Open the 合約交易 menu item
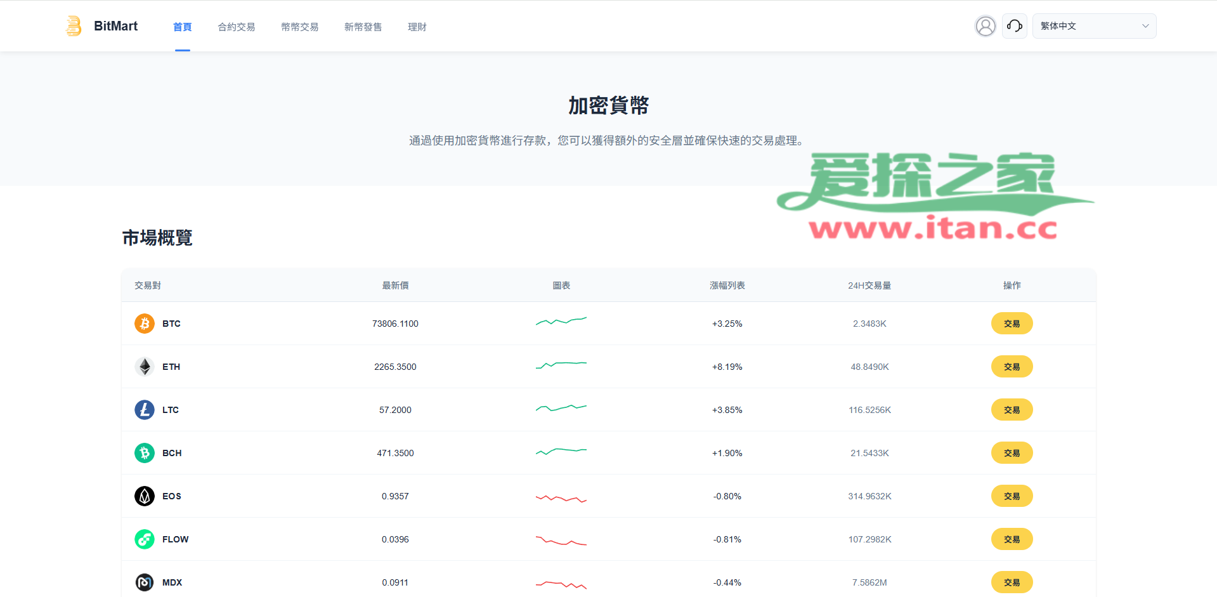The width and height of the screenshot is (1217, 597). [x=237, y=27]
